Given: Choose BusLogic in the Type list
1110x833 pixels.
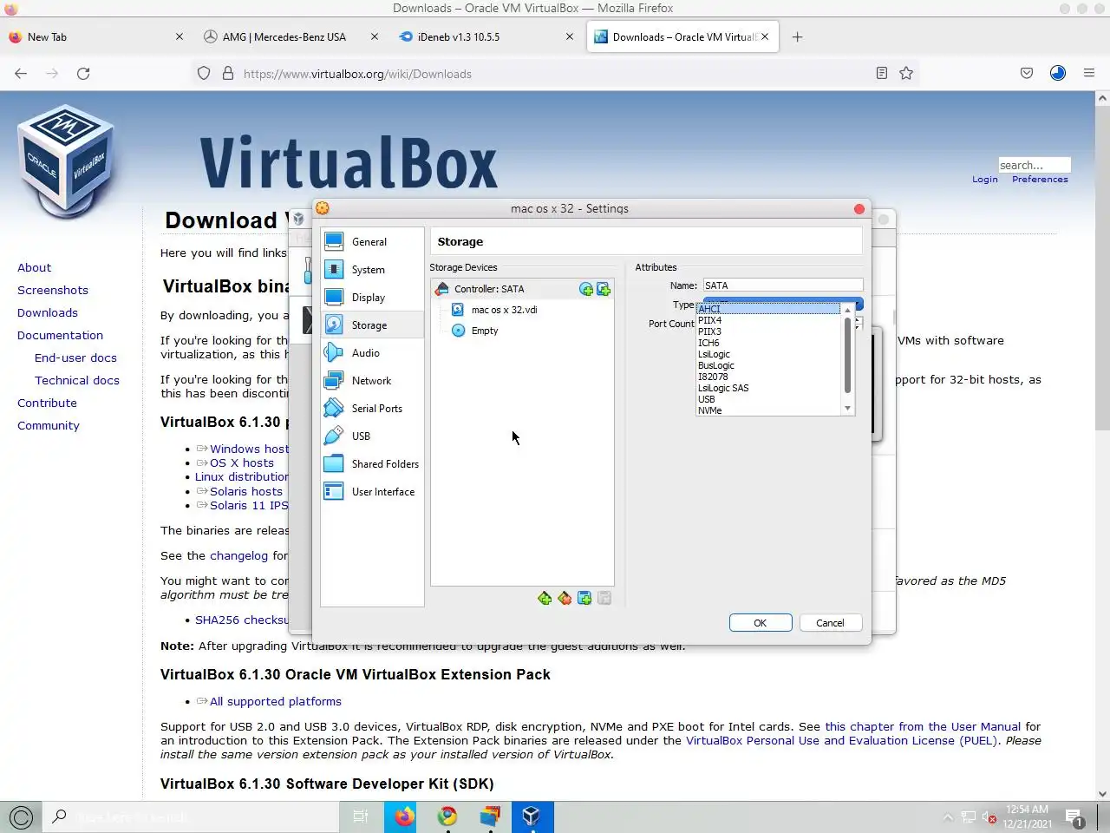Looking at the screenshot, I should (x=769, y=365).
